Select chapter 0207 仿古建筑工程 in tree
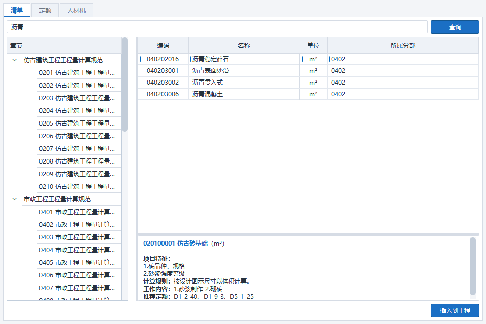 click(x=77, y=149)
